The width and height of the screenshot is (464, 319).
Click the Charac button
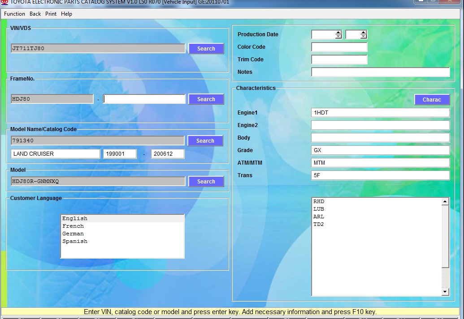(x=432, y=100)
